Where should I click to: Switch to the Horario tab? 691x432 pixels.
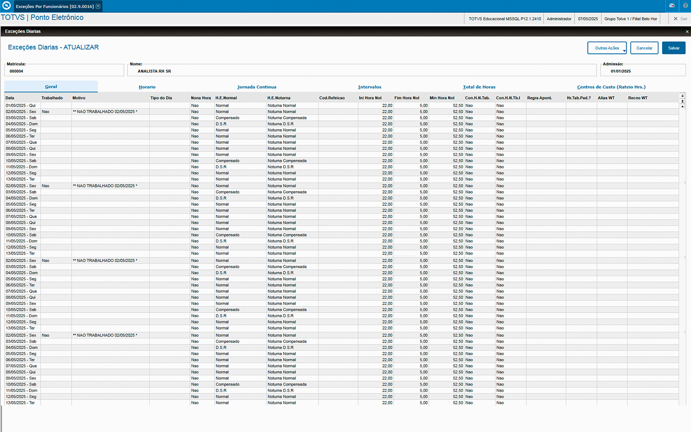(147, 87)
